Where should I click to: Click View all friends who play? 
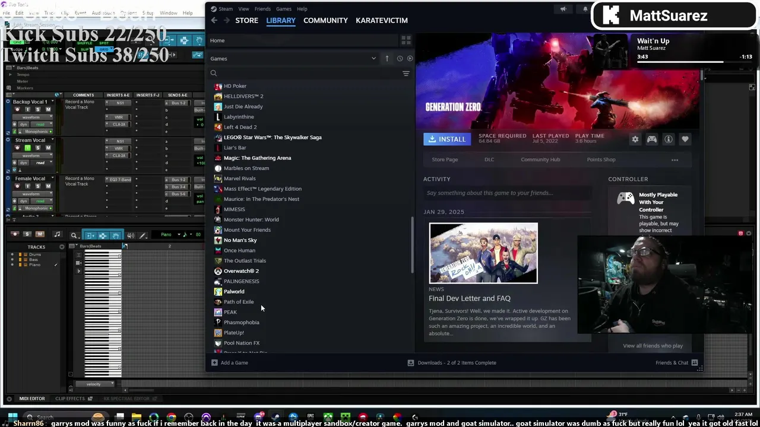click(653, 346)
